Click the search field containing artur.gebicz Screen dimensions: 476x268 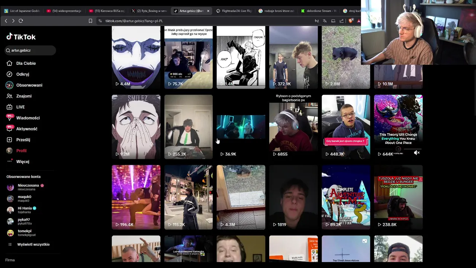[30, 50]
